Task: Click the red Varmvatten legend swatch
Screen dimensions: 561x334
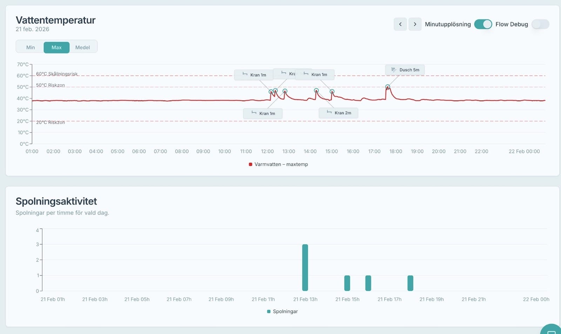Action: click(x=250, y=164)
